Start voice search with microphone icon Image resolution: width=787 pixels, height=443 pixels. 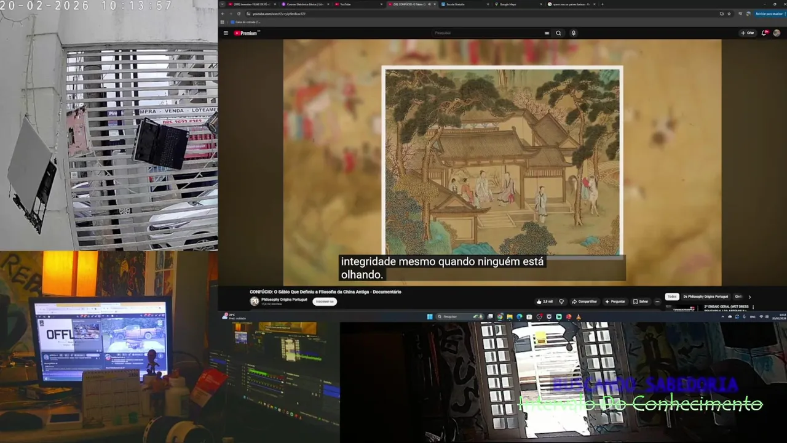(573, 33)
